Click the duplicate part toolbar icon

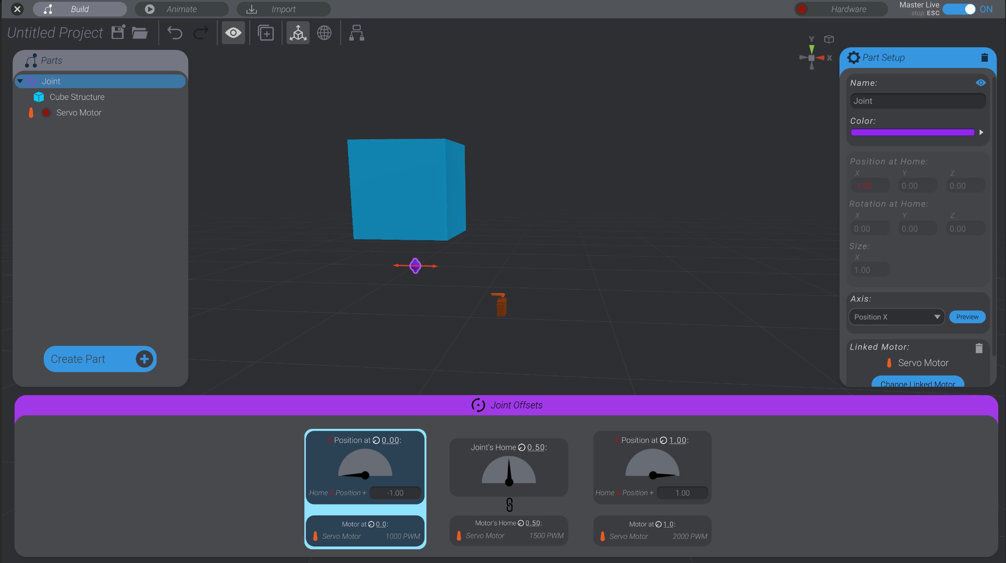[265, 32]
